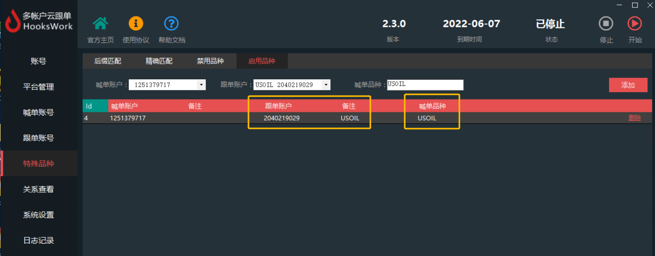This screenshot has height=256, width=655.
Task: Select 特殊品种 in the sidebar
Action: 38,163
